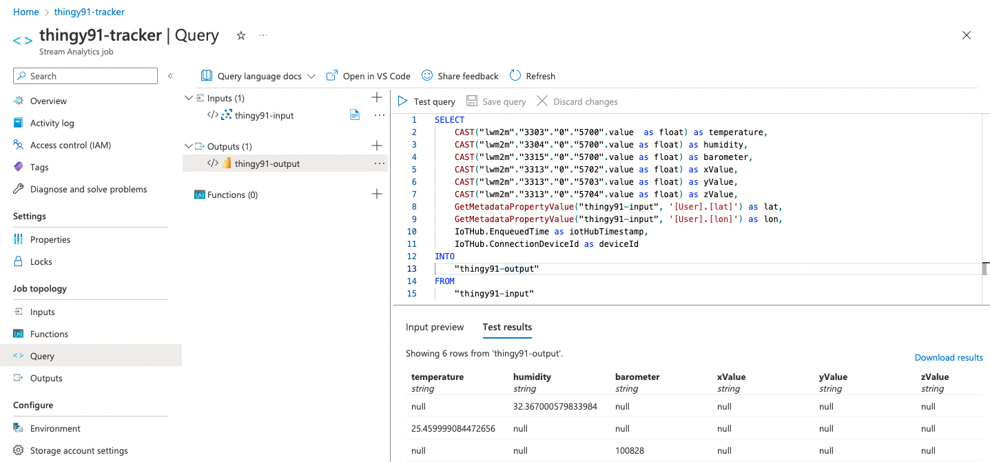
Task: Open the Overview page
Action: 48,101
